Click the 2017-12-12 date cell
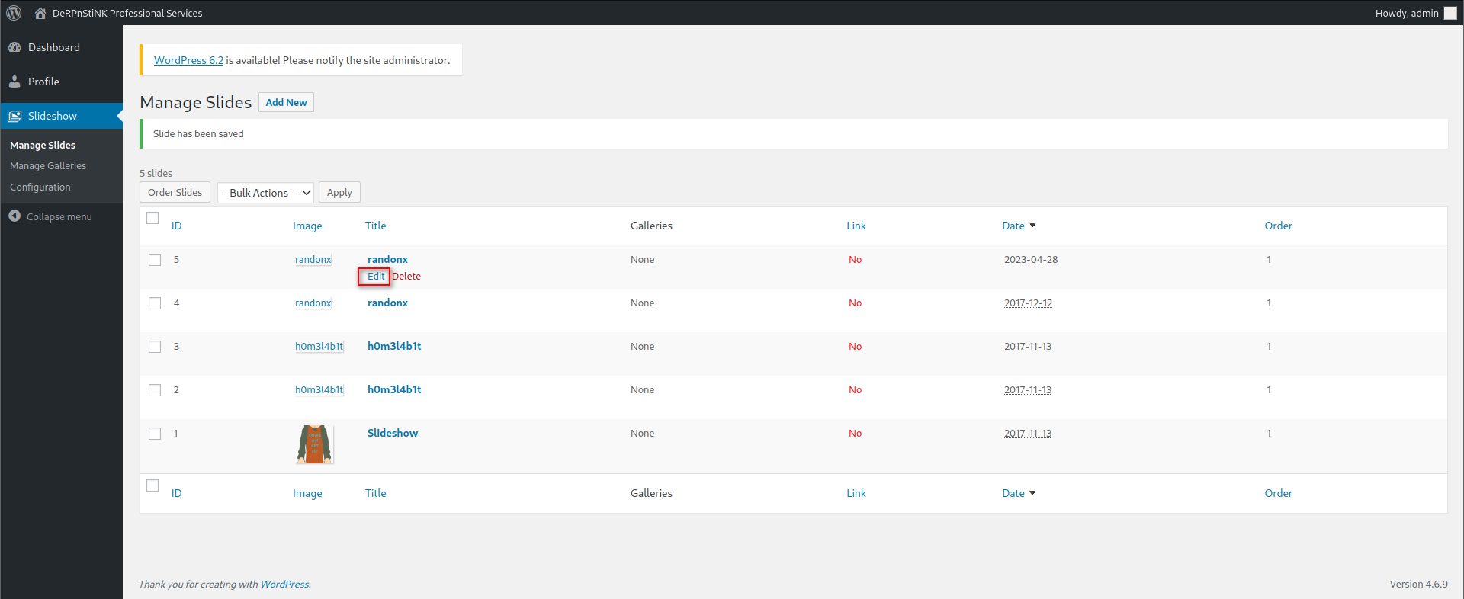 [1028, 303]
